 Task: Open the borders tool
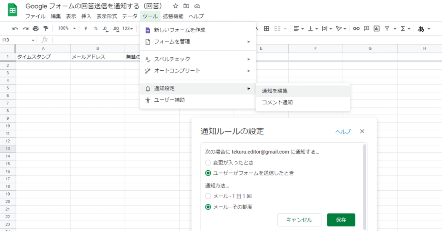267,29
